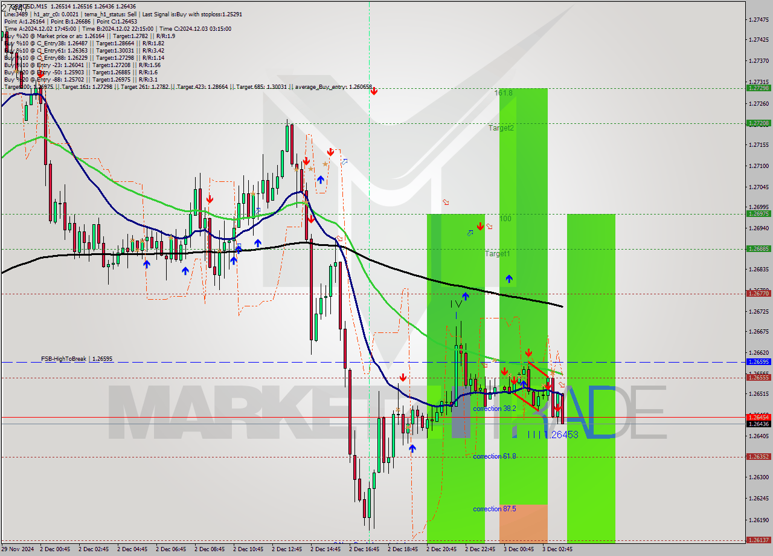773x556 pixels.
Task: Click the 'correction 38.2' label
Action: (495, 409)
